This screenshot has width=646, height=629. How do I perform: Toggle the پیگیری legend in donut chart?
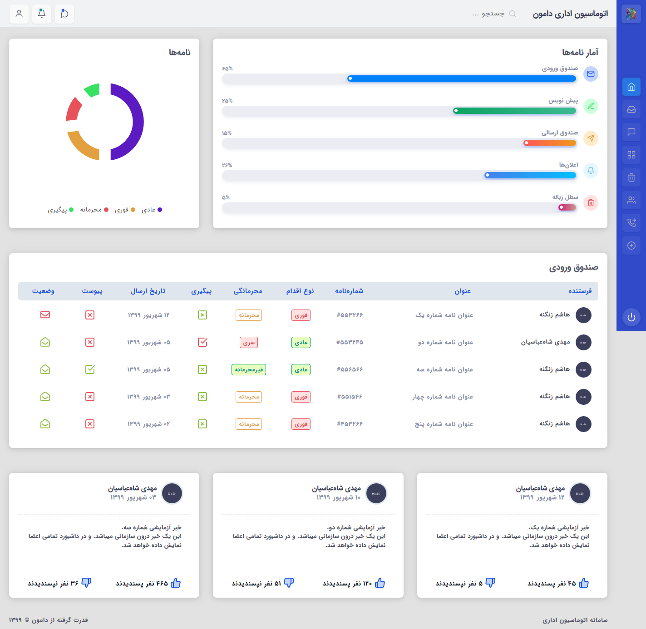pos(60,210)
